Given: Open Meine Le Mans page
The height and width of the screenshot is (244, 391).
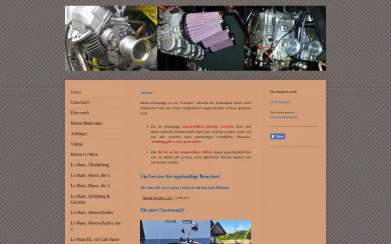Looking at the screenshot, I should click(x=84, y=154).
